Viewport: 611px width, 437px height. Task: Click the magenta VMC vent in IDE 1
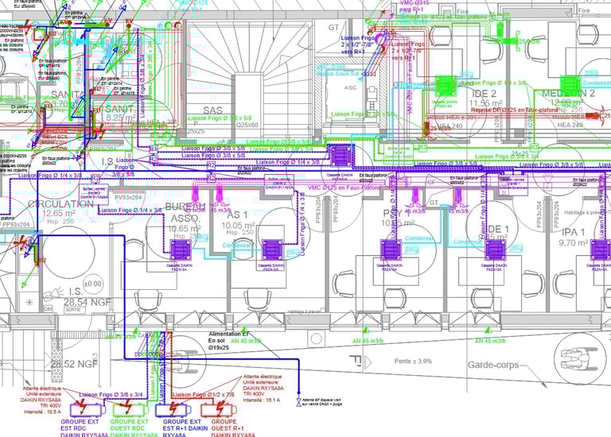coord(458,197)
